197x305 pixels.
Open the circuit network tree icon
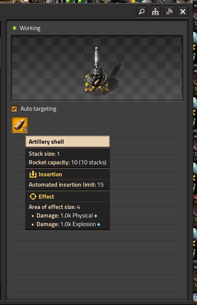[155, 12]
